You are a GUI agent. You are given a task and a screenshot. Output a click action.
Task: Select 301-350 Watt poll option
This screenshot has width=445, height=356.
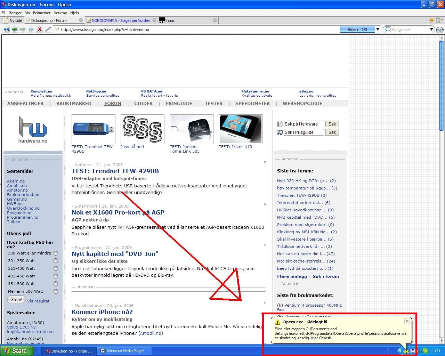[x=56, y=261]
